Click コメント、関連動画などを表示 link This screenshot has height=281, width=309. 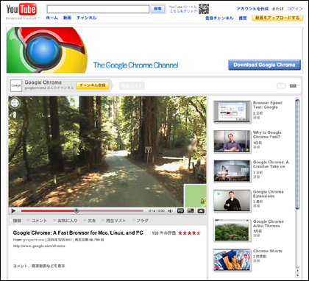pos(39,266)
